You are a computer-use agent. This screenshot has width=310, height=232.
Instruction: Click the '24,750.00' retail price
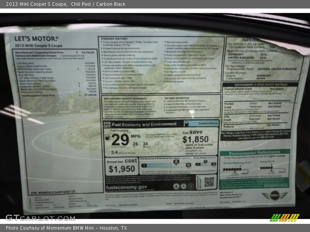point(88,53)
